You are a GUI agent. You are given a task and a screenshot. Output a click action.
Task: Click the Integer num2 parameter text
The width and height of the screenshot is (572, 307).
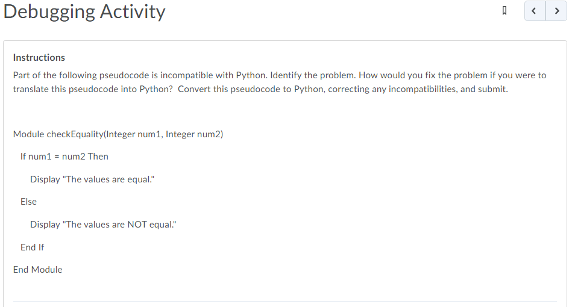(x=193, y=134)
